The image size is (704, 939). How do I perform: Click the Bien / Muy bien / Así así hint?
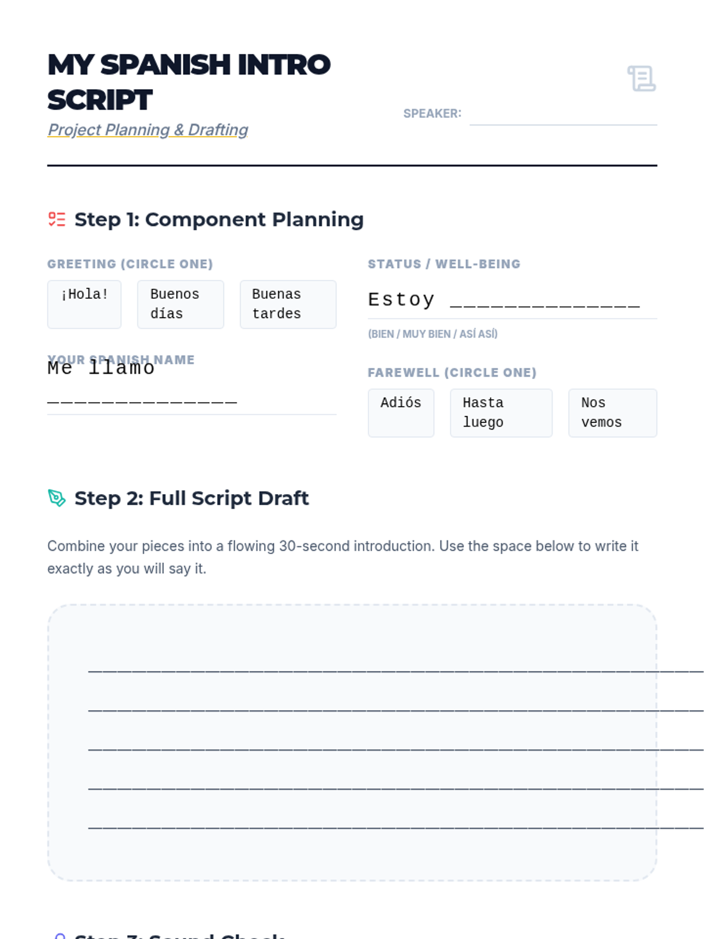[432, 334]
